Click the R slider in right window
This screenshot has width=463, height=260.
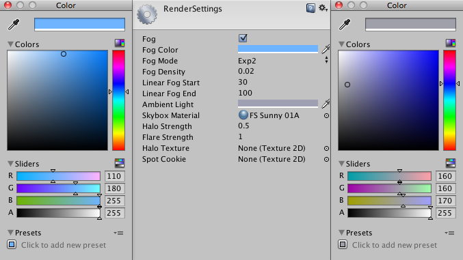[x=389, y=176]
